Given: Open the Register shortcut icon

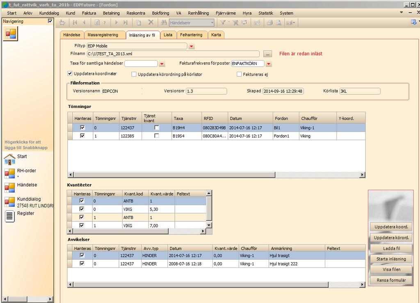Looking at the screenshot, I should coord(10,216).
